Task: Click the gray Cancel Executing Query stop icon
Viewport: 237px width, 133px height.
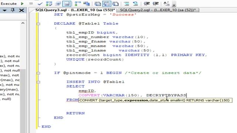Action: point(31,3)
